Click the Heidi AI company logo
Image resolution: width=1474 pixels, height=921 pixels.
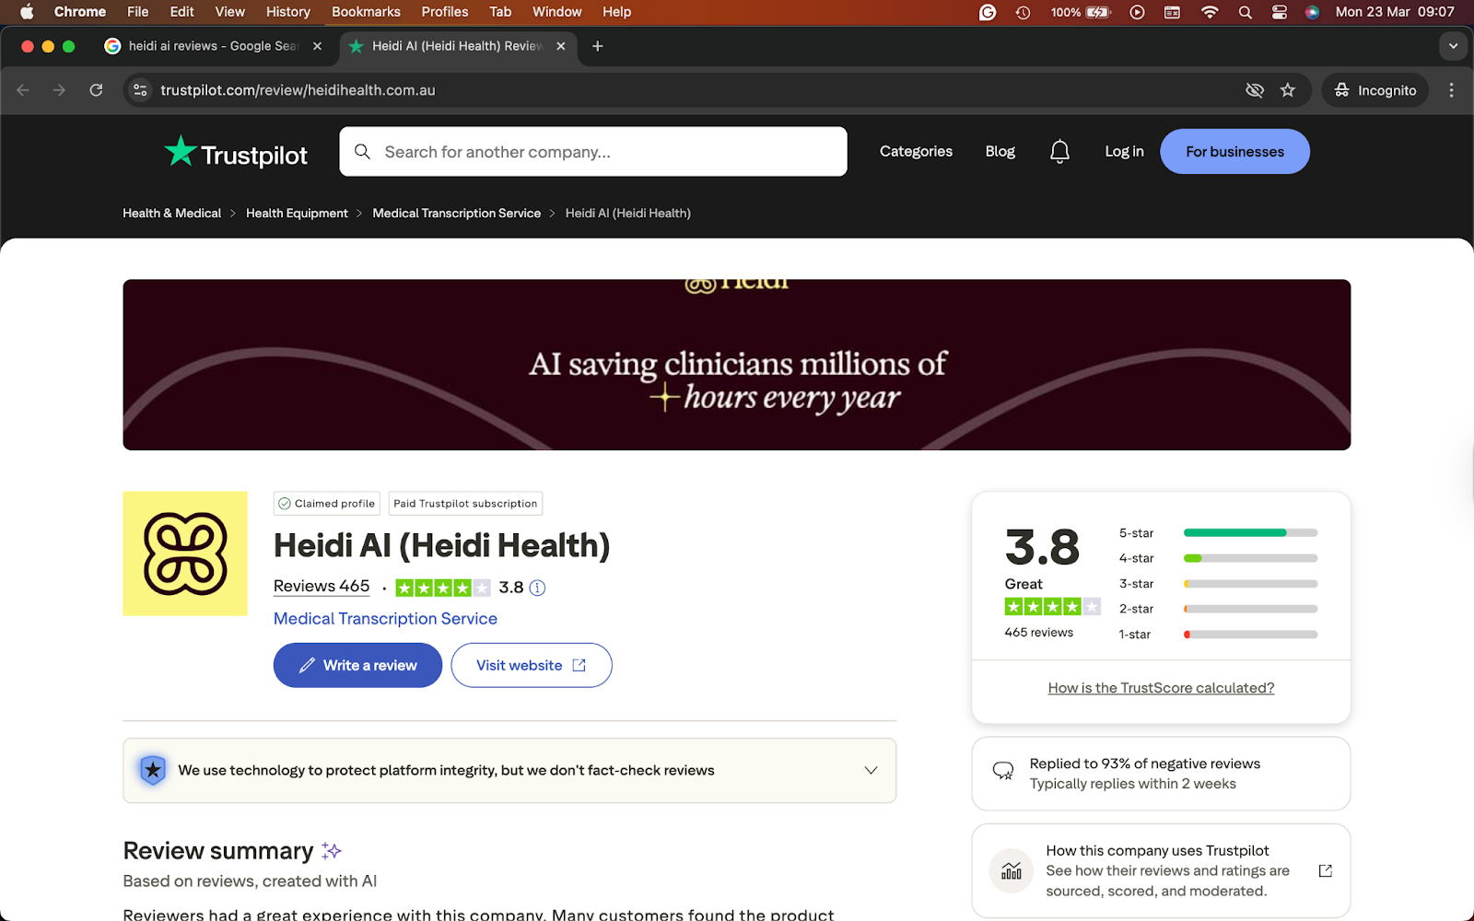(185, 554)
